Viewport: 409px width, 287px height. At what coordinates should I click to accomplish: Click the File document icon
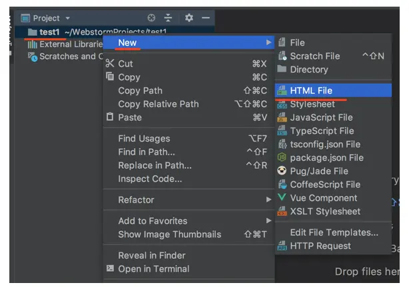coord(282,42)
